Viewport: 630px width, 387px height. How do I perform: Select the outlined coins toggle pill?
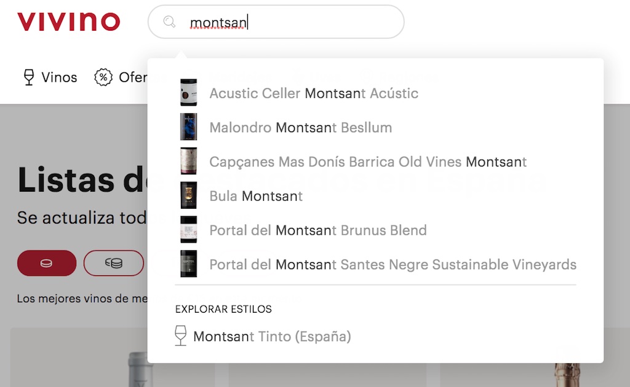(x=114, y=263)
